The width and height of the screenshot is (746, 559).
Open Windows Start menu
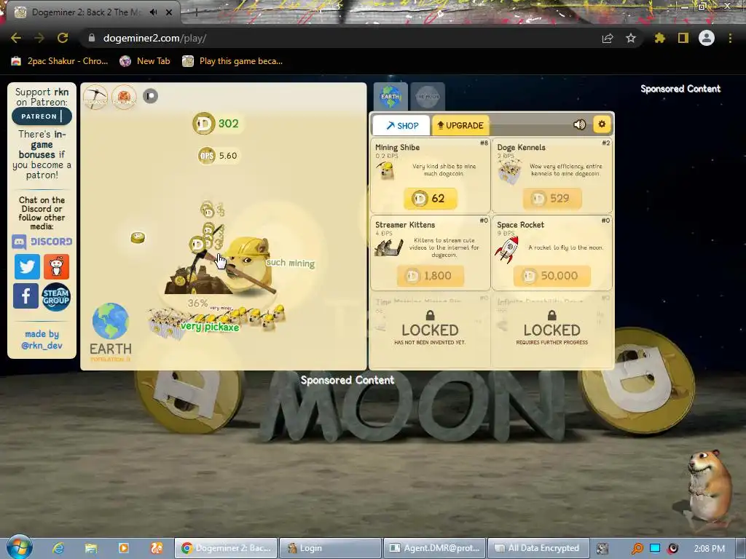[x=19, y=547]
